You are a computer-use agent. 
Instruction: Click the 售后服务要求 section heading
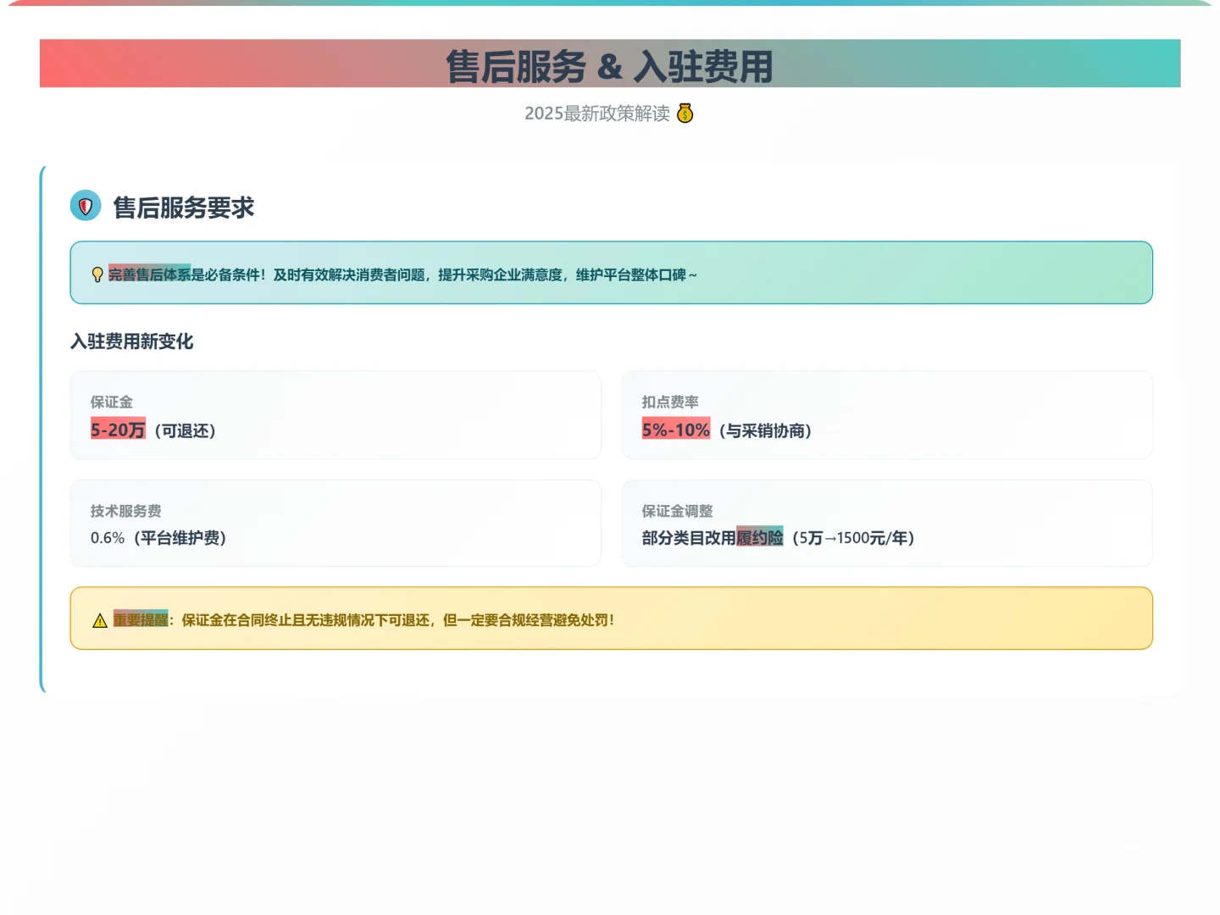pyautogui.click(x=184, y=208)
